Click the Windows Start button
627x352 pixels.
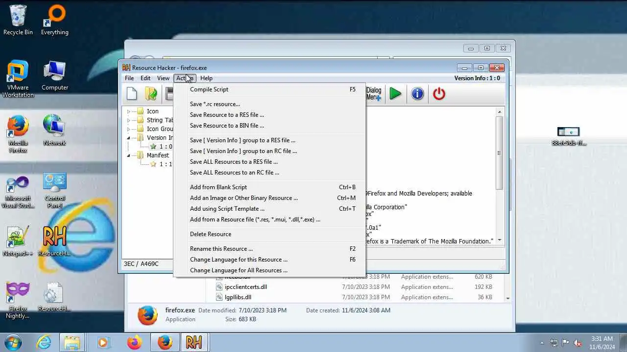pos(12,342)
